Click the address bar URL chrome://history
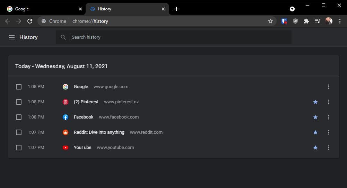Viewport: 347px width, 188px height. pyautogui.click(x=90, y=21)
